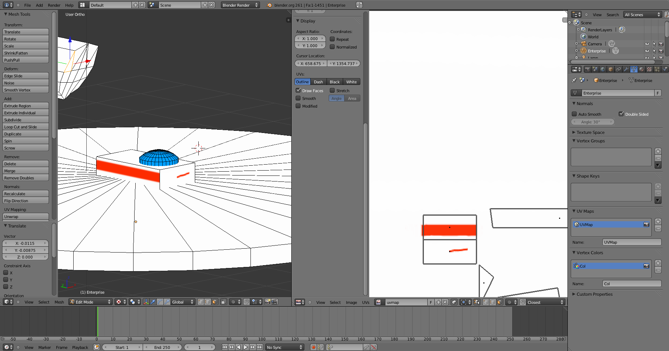Viewport: 669px width, 351px height.
Task: Open the Global orientation dropdown
Action: pyautogui.click(x=183, y=302)
